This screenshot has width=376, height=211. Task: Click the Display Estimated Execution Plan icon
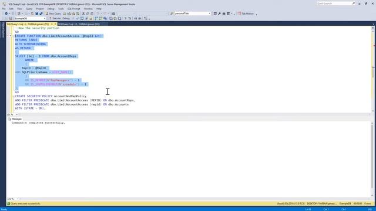tap(82, 18)
